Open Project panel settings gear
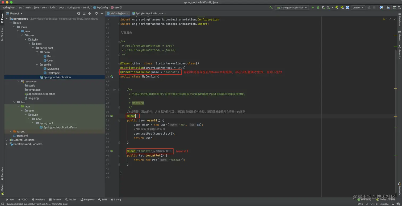 coord(97,13)
